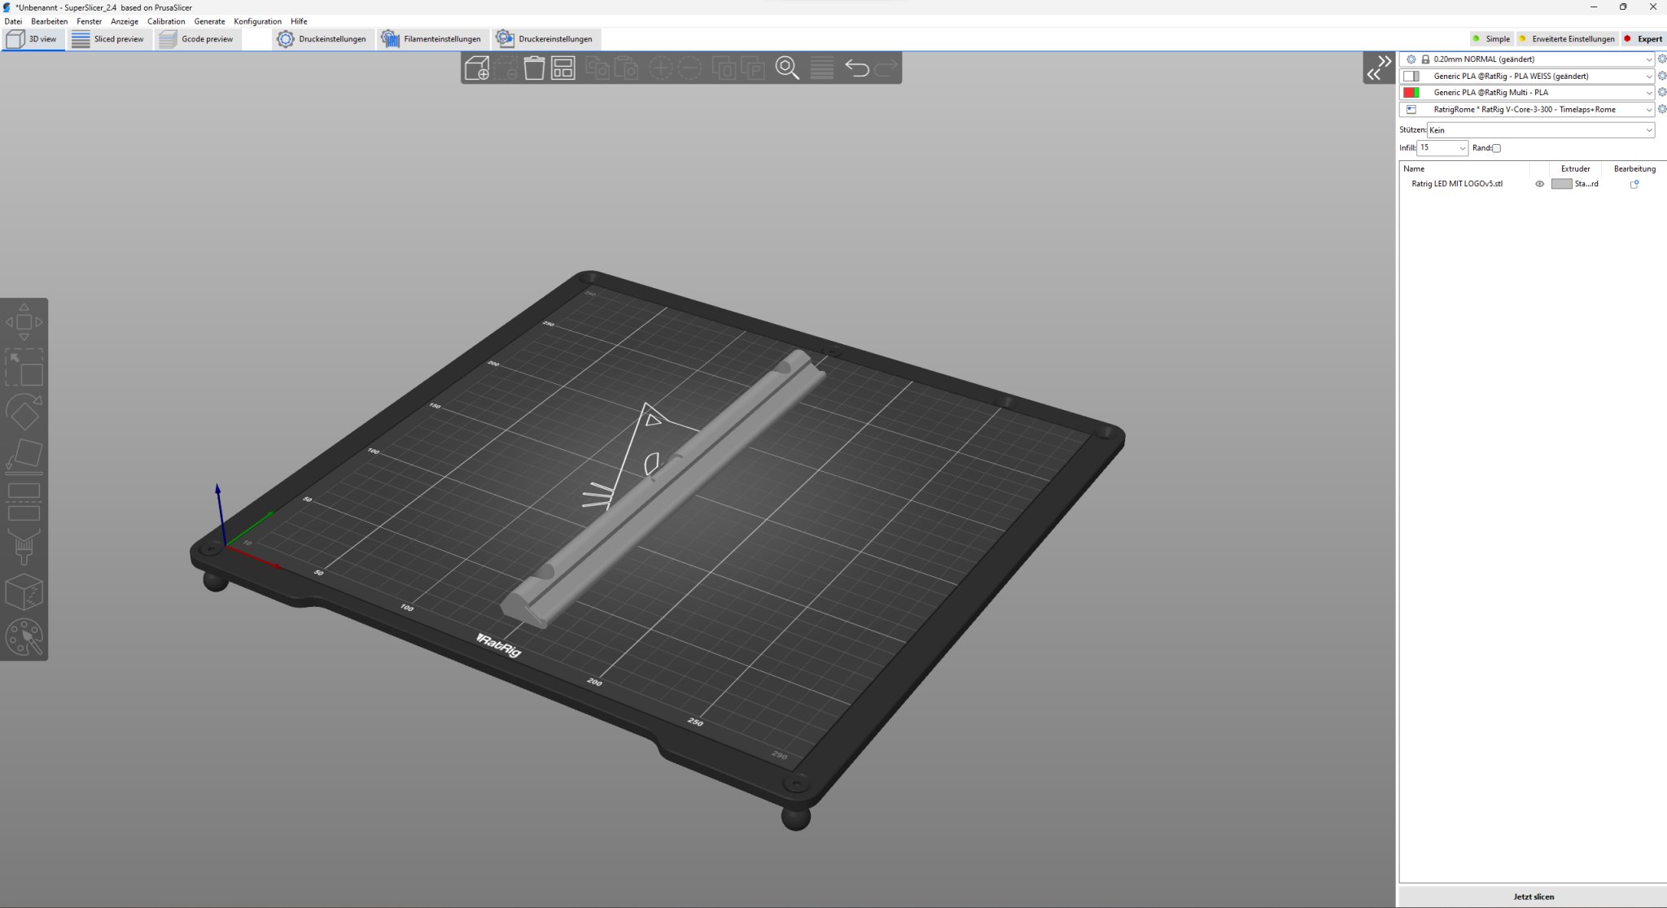Open the Calibration menu
Screen dimensions: 1667x908
pos(166,21)
